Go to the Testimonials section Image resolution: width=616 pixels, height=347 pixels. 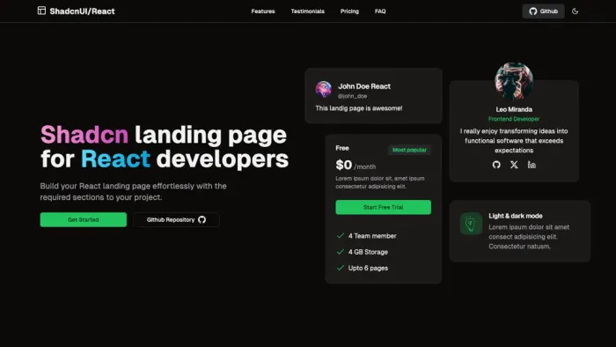308,11
